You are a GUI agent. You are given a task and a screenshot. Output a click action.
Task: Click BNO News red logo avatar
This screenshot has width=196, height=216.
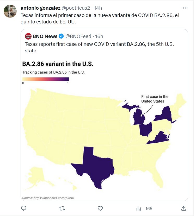(x=28, y=36)
